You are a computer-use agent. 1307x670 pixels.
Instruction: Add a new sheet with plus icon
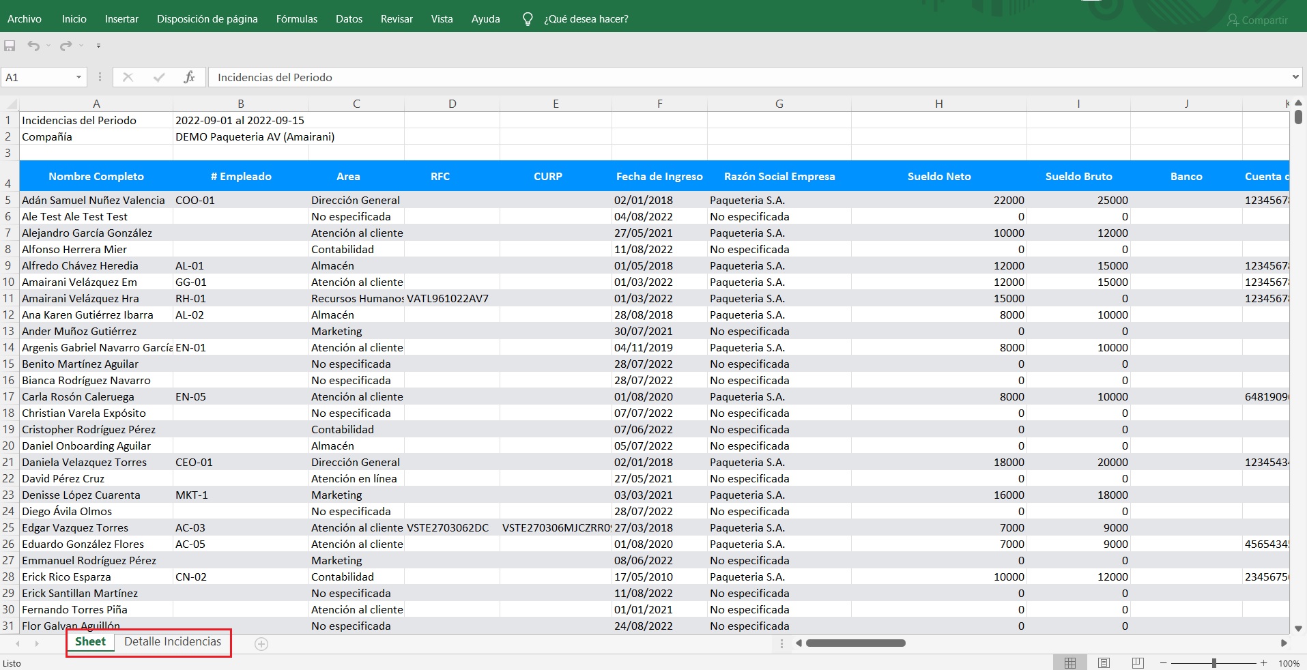pyautogui.click(x=261, y=643)
